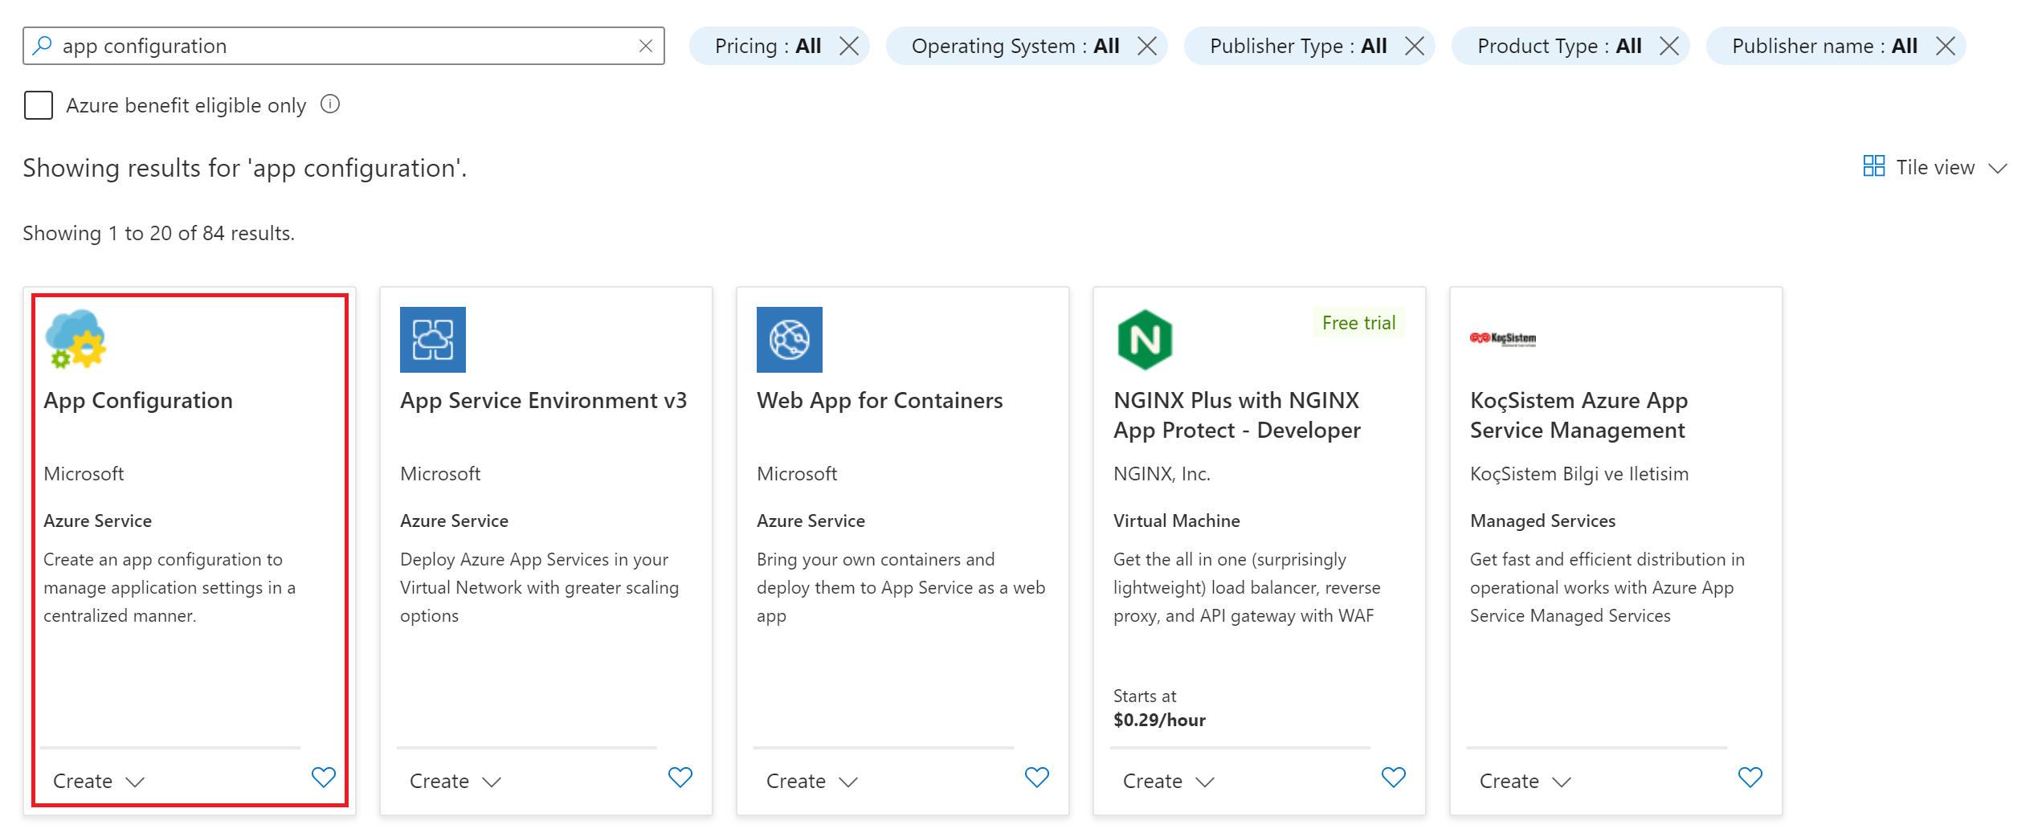Favorite the NGINX Plus offer with its heart
The height and width of the screenshot is (829, 2038).
click(x=1393, y=778)
